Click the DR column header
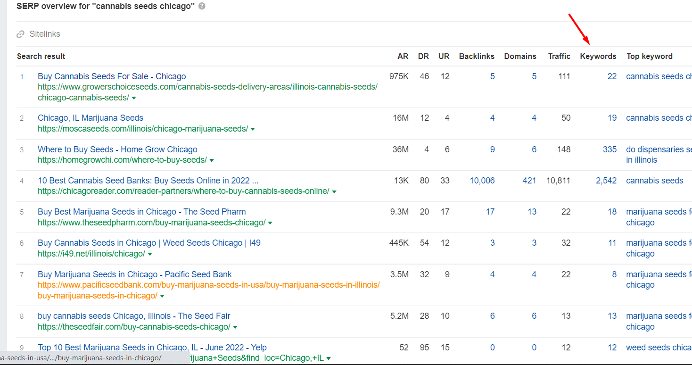This screenshot has width=692, height=365. [x=423, y=56]
